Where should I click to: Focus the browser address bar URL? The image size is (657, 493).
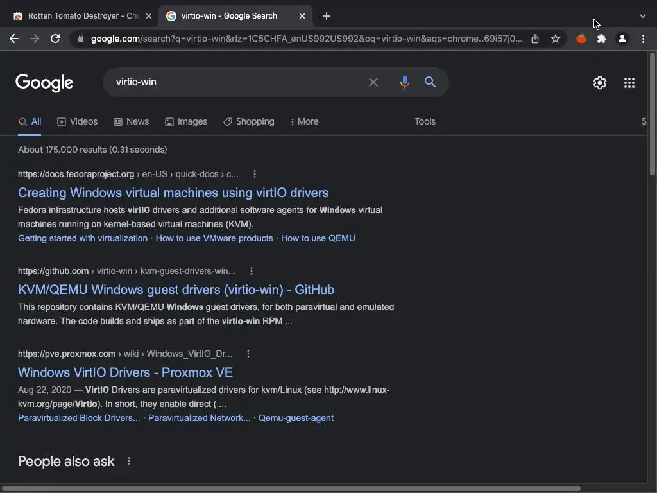point(306,39)
